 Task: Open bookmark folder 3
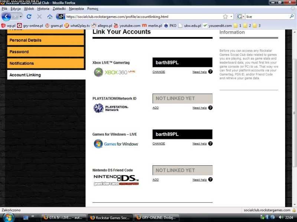[x=257, y=26]
